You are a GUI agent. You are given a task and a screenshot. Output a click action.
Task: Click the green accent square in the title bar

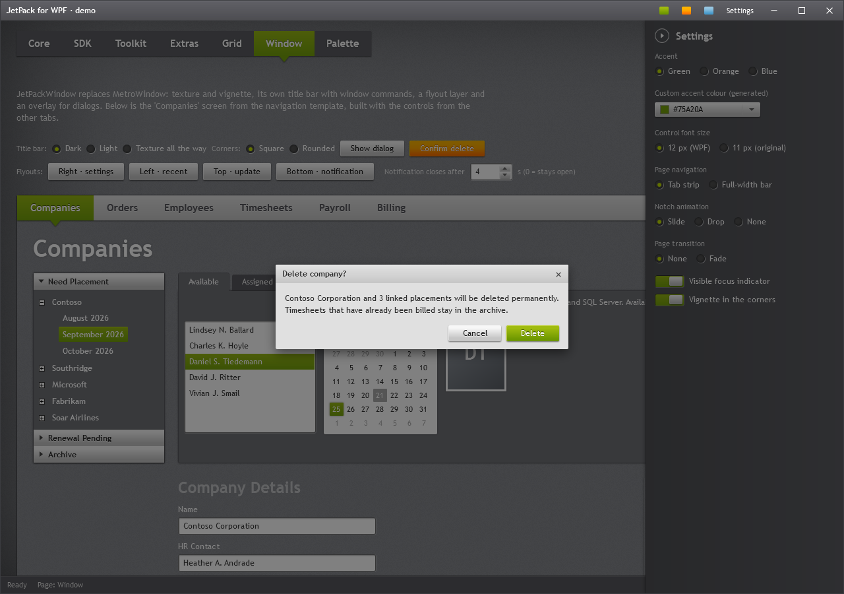(x=664, y=11)
